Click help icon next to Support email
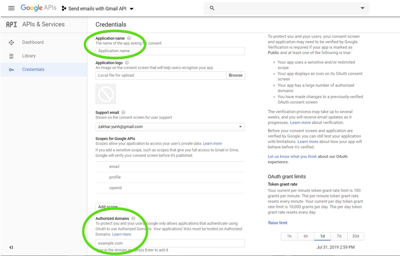This screenshot has width=400, height=256. click(123, 112)
